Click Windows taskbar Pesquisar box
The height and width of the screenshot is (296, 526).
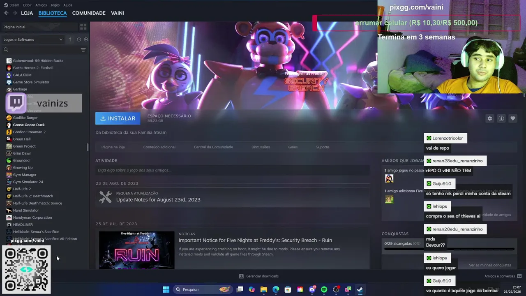(x=203, y=289)
